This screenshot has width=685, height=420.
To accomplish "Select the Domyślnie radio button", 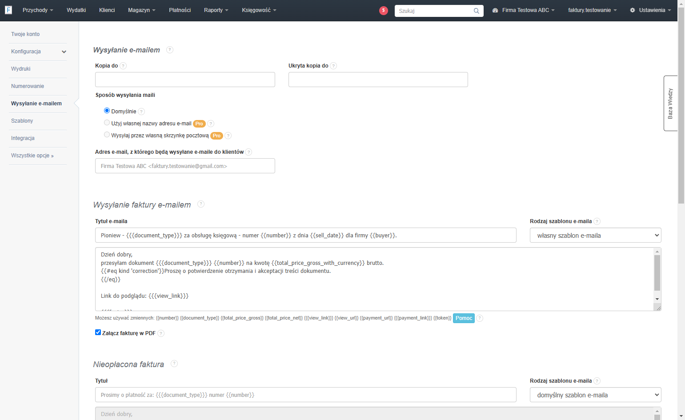I will [107, 111].
